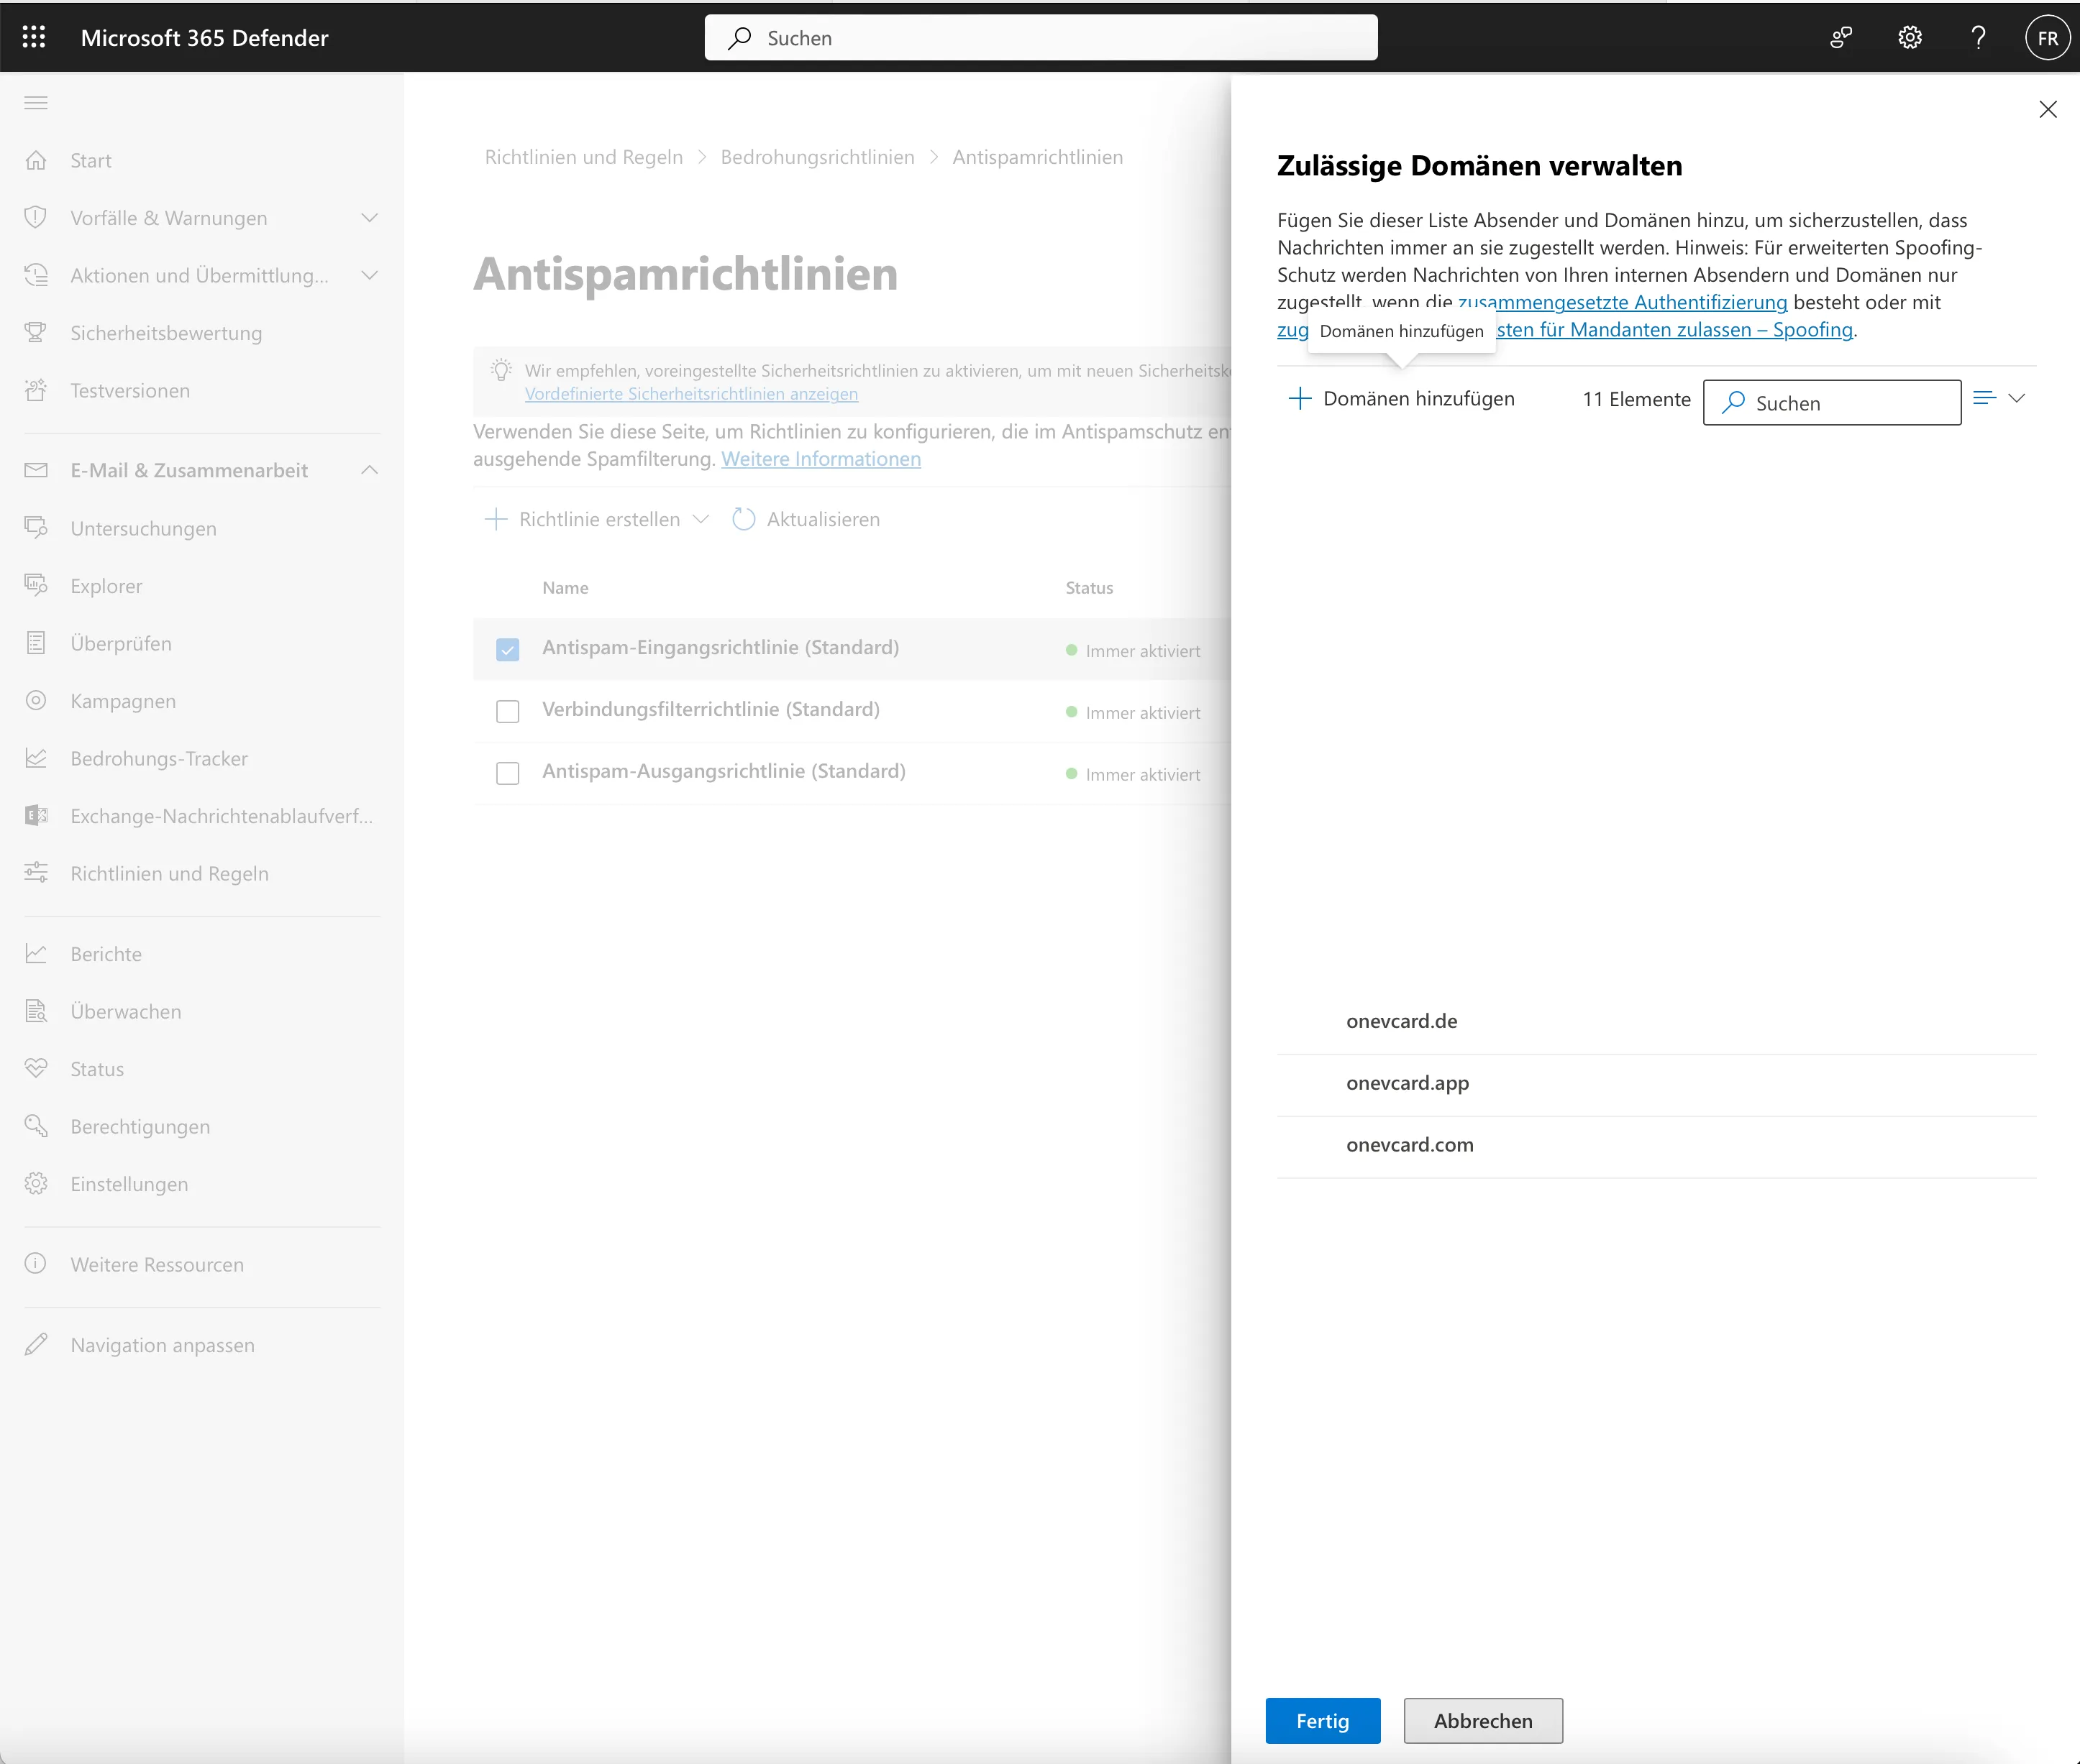Click the Navigation anpassen pencil icon

tap(36, 1344)
